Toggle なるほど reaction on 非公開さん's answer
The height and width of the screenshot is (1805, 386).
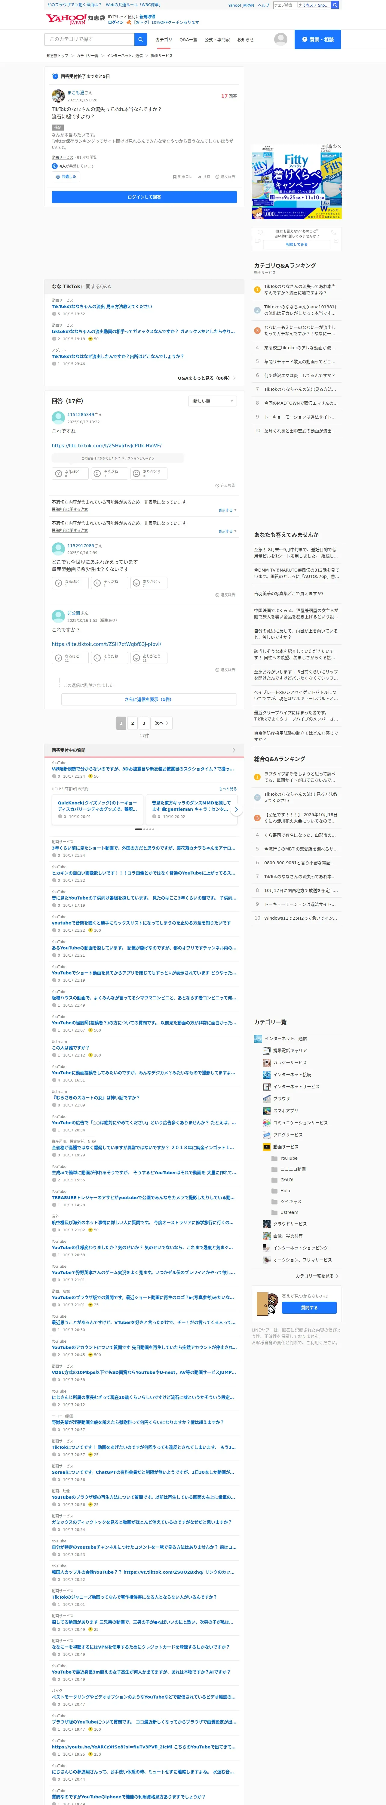pos(69,658)
